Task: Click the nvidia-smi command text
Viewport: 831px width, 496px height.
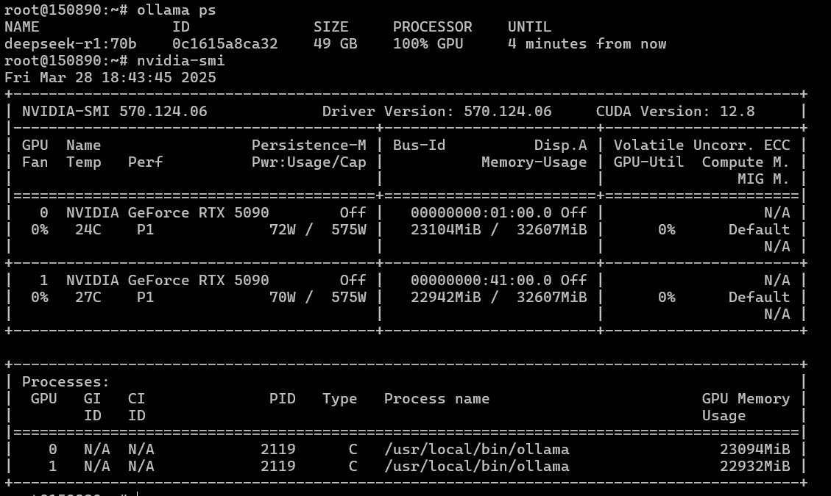Action: click(180, 60)
